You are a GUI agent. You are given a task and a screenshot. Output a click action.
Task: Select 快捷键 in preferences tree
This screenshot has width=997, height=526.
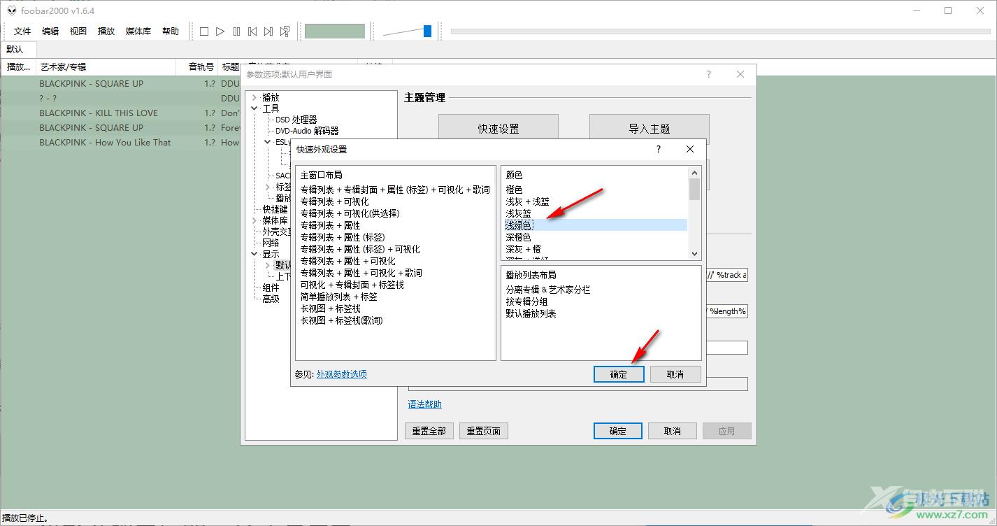(275, 209)
